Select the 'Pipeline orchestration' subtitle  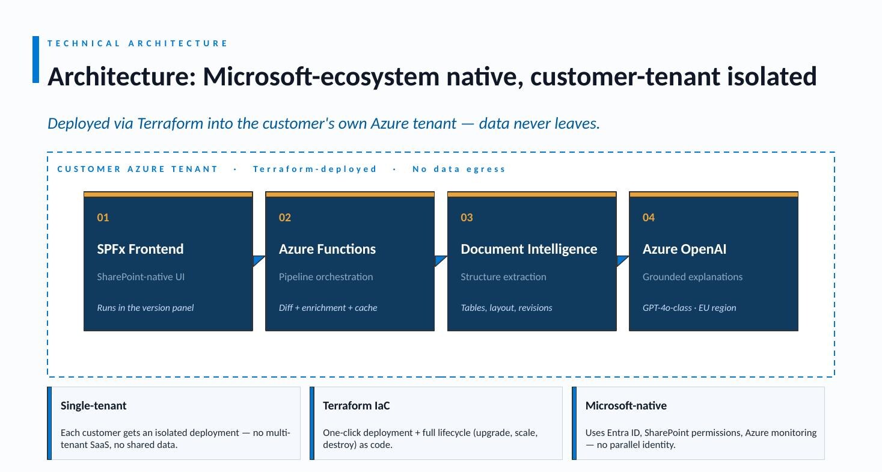coord(326,277)
